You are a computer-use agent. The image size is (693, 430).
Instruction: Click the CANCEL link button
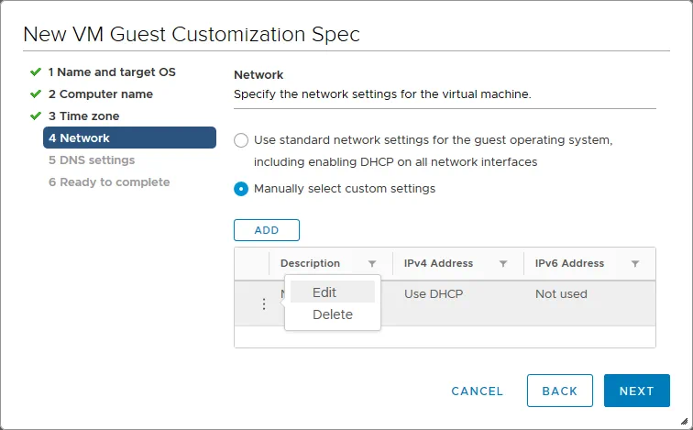click(477, 391)
